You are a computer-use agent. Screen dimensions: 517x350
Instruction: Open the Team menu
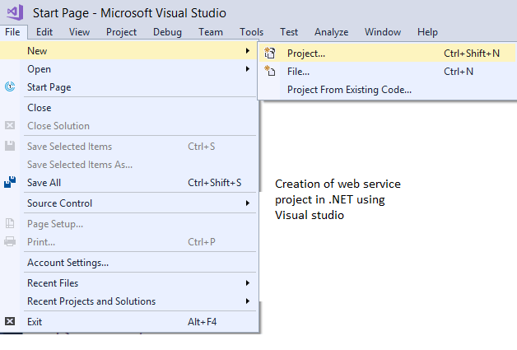pos(211,32)
